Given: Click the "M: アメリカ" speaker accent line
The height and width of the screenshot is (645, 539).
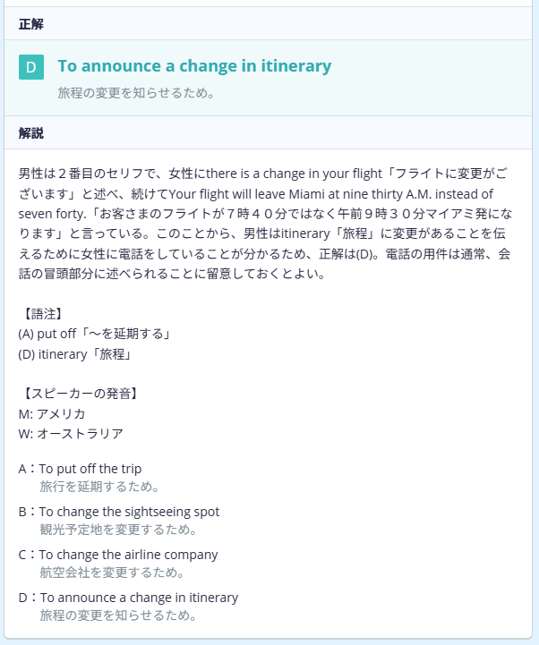Looking at the screenshot, I should point(52,413).
